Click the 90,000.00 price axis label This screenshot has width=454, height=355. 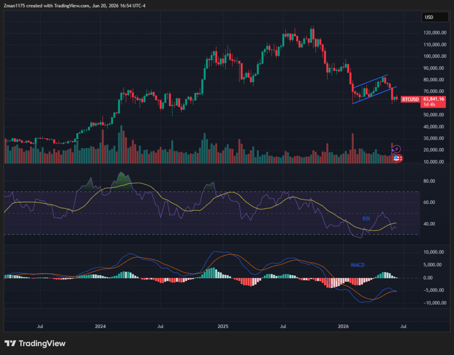pos(434,68)
